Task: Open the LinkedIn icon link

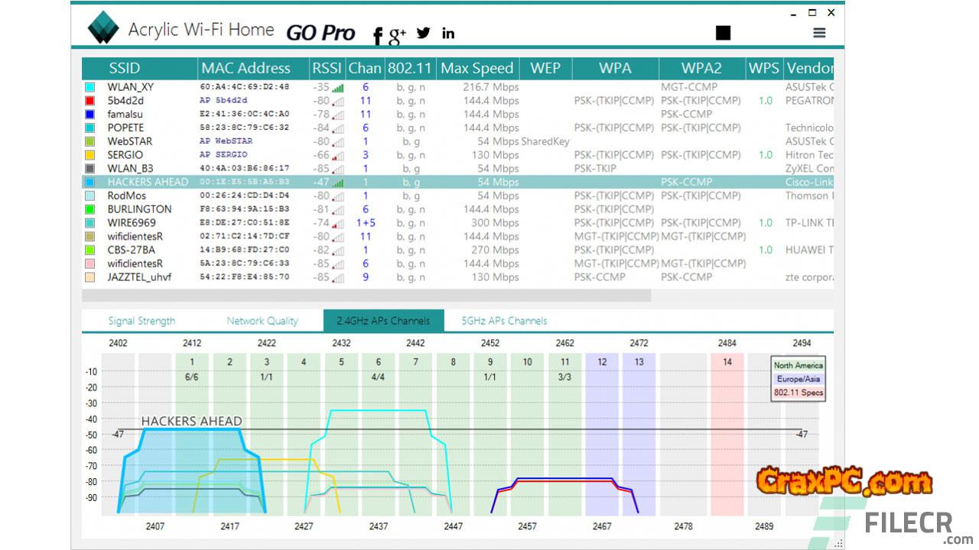Action: click(448, 33)
